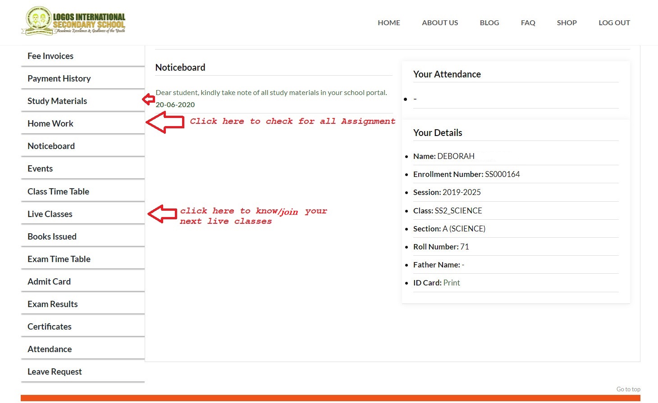The width and height of the screenshot is (658, 403).
Task: Click the Your Details heading
Action: [x=438, y=133]
